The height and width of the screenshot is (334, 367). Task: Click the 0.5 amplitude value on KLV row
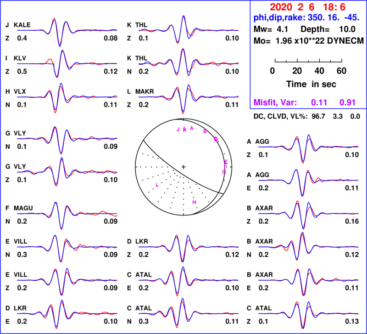click(x=22, y=72)
